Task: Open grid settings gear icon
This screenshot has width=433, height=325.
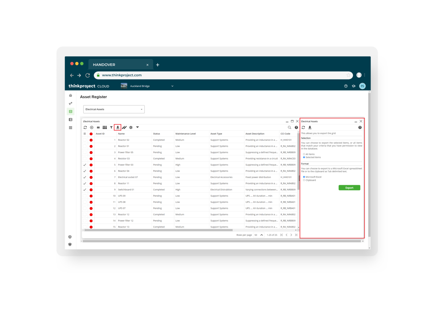Action: (x=131, y=127)
